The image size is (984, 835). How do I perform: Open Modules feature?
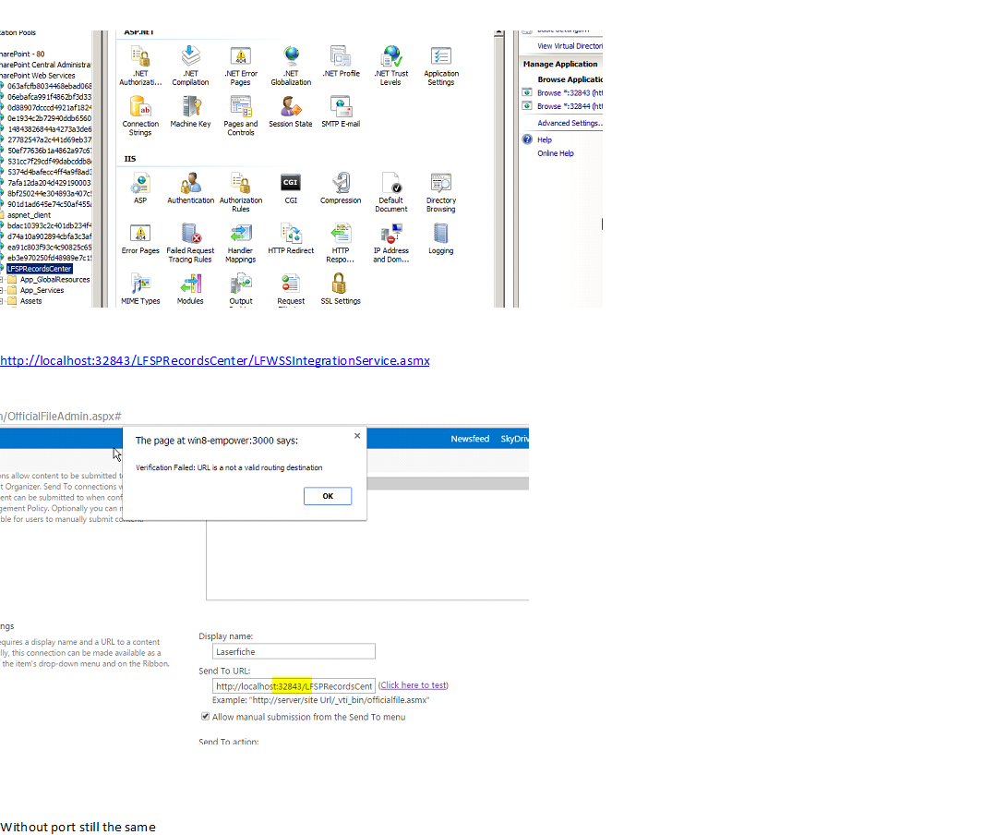(x=190, y=289)
